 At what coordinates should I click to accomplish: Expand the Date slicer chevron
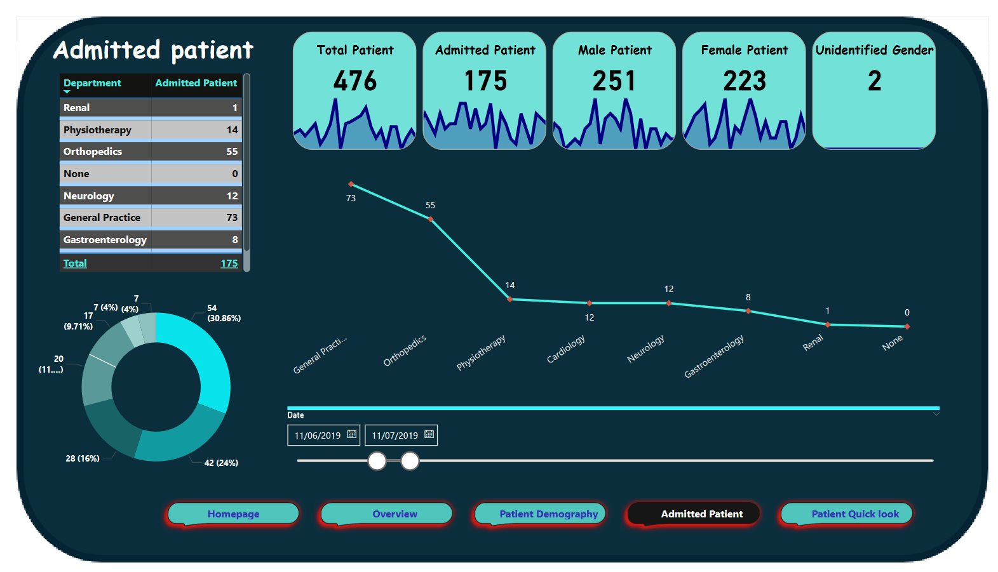point(936,414)
